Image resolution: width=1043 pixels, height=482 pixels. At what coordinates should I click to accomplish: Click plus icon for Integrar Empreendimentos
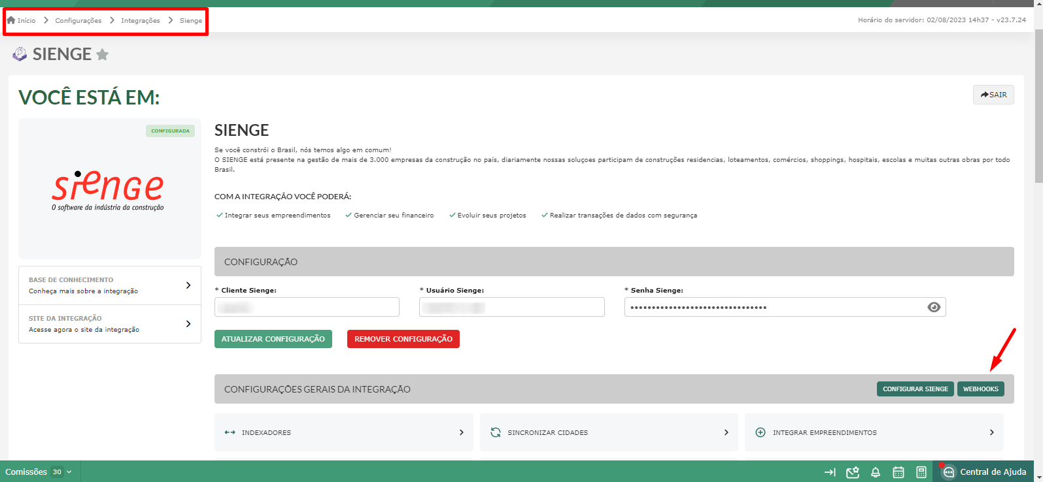point(761,432)
